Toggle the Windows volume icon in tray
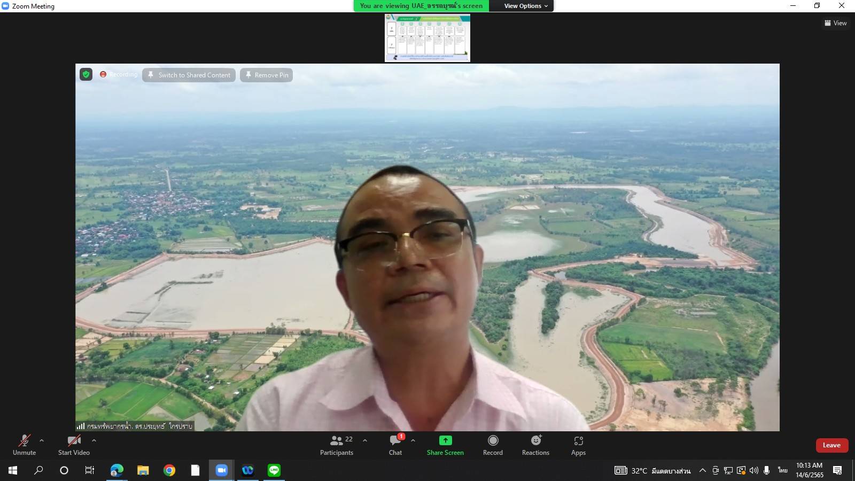This screenshot has height=481, width=855. point(753,470)
